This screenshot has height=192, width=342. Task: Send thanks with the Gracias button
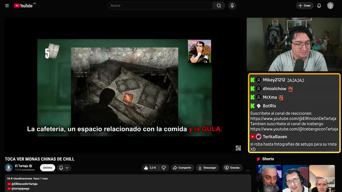232,167
